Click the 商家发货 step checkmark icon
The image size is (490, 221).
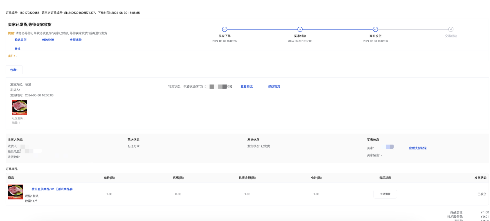tap(375, 29)
